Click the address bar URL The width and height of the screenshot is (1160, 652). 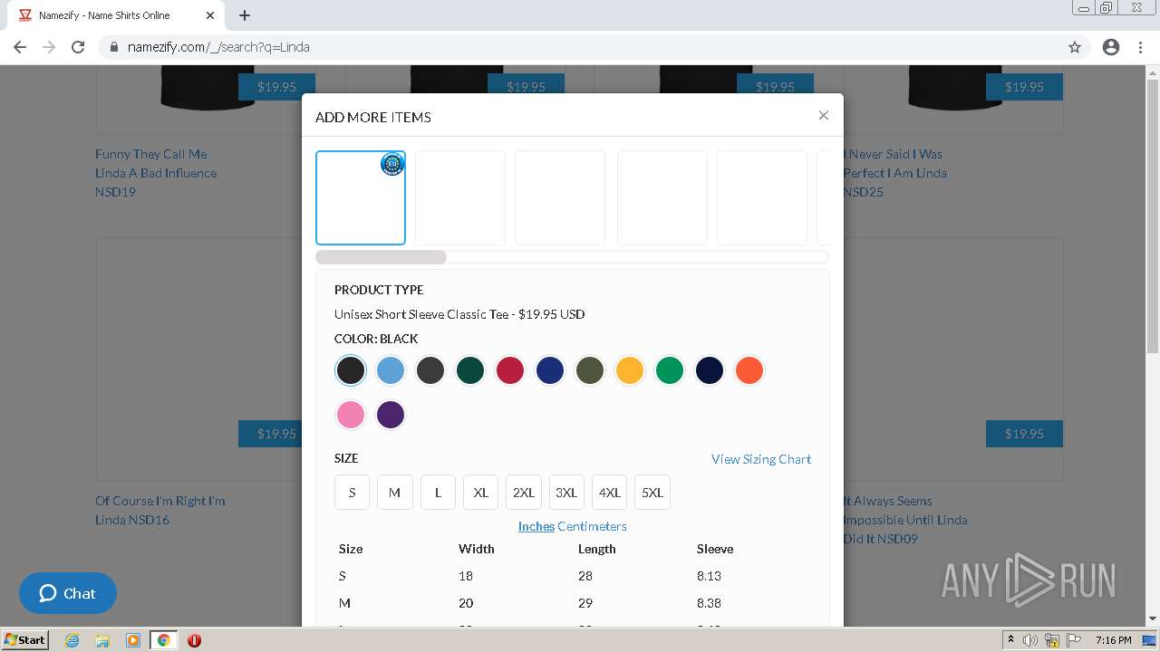tap(218, 47)
